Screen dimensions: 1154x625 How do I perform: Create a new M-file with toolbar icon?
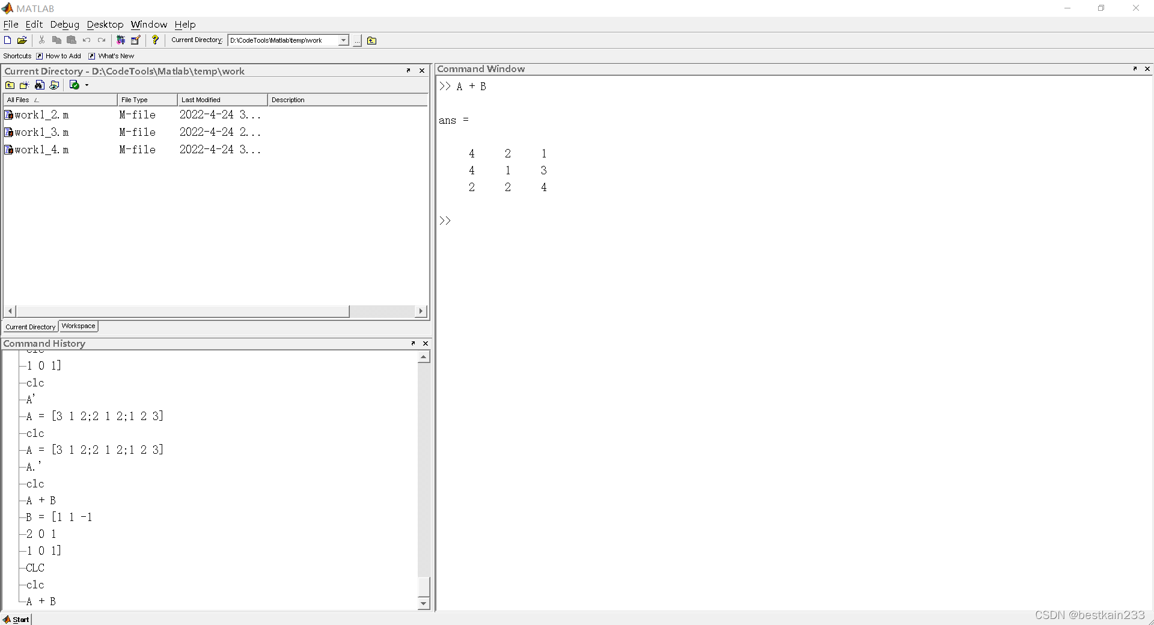pos(7,40)
